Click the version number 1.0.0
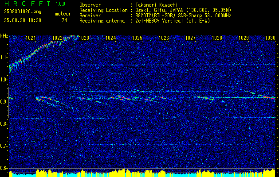The width and height of the screenshot is (279, 177). click(60, 4)
